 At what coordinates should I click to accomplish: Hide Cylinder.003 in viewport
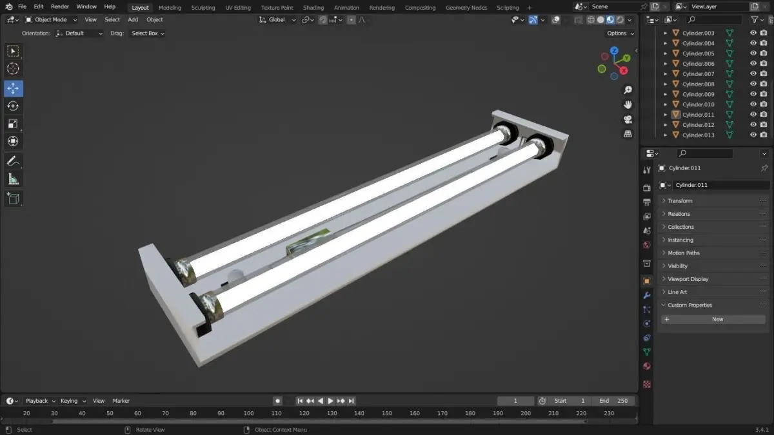[753, 33]
